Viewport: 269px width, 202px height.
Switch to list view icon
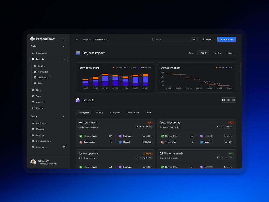click(x=233, y=100)
